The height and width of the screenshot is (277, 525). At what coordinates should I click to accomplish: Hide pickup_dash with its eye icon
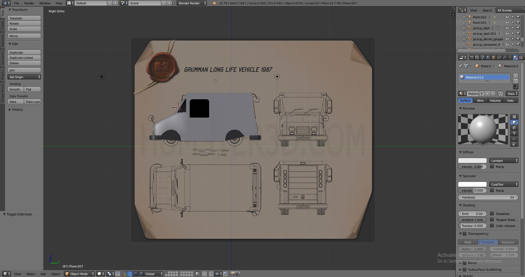507,28
